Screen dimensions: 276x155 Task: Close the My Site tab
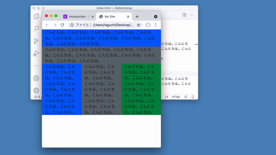128,16
